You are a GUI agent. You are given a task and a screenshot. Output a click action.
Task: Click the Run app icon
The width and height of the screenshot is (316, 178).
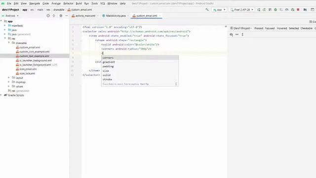pos(259,10)
